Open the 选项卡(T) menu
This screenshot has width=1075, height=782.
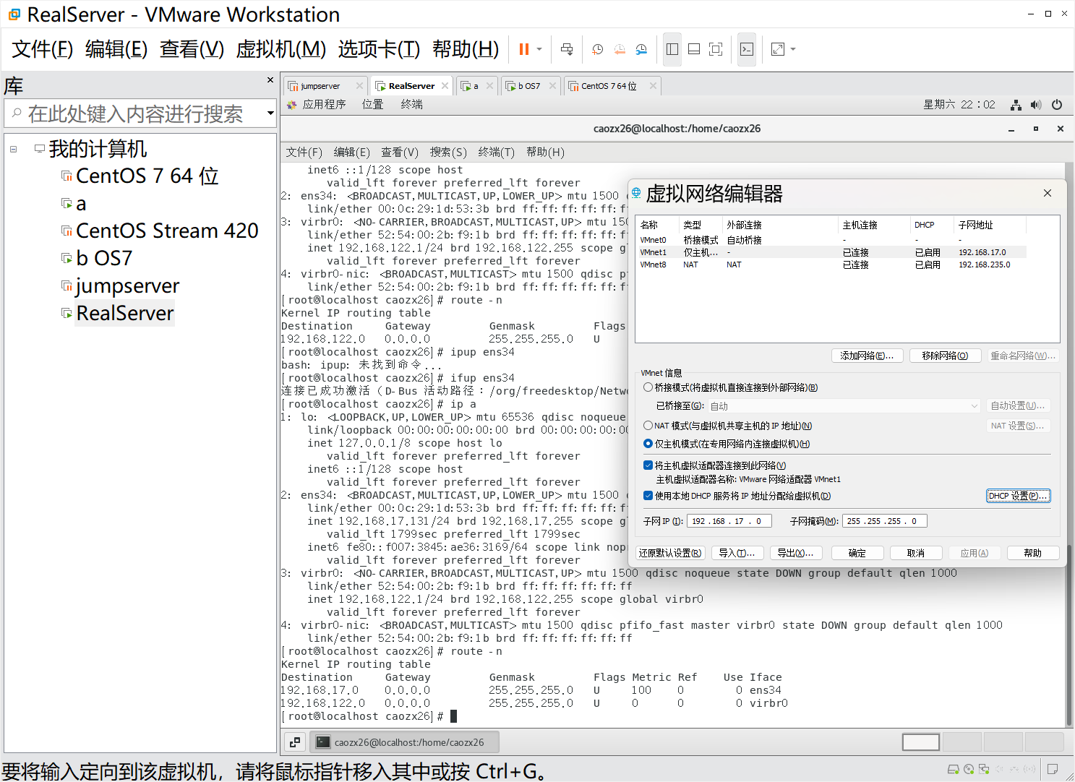point(379,49)
